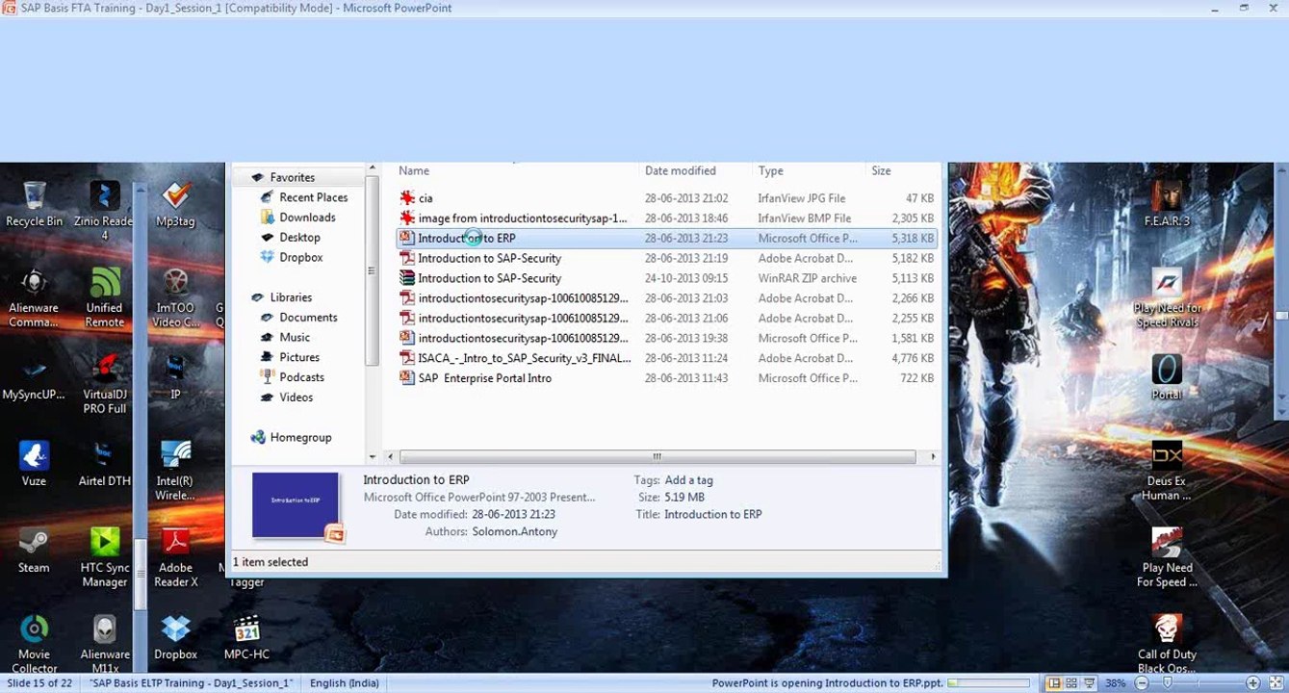Open Movie Collector desktop icon
This screenshot has width=1289, height=693.
point(34,645)
